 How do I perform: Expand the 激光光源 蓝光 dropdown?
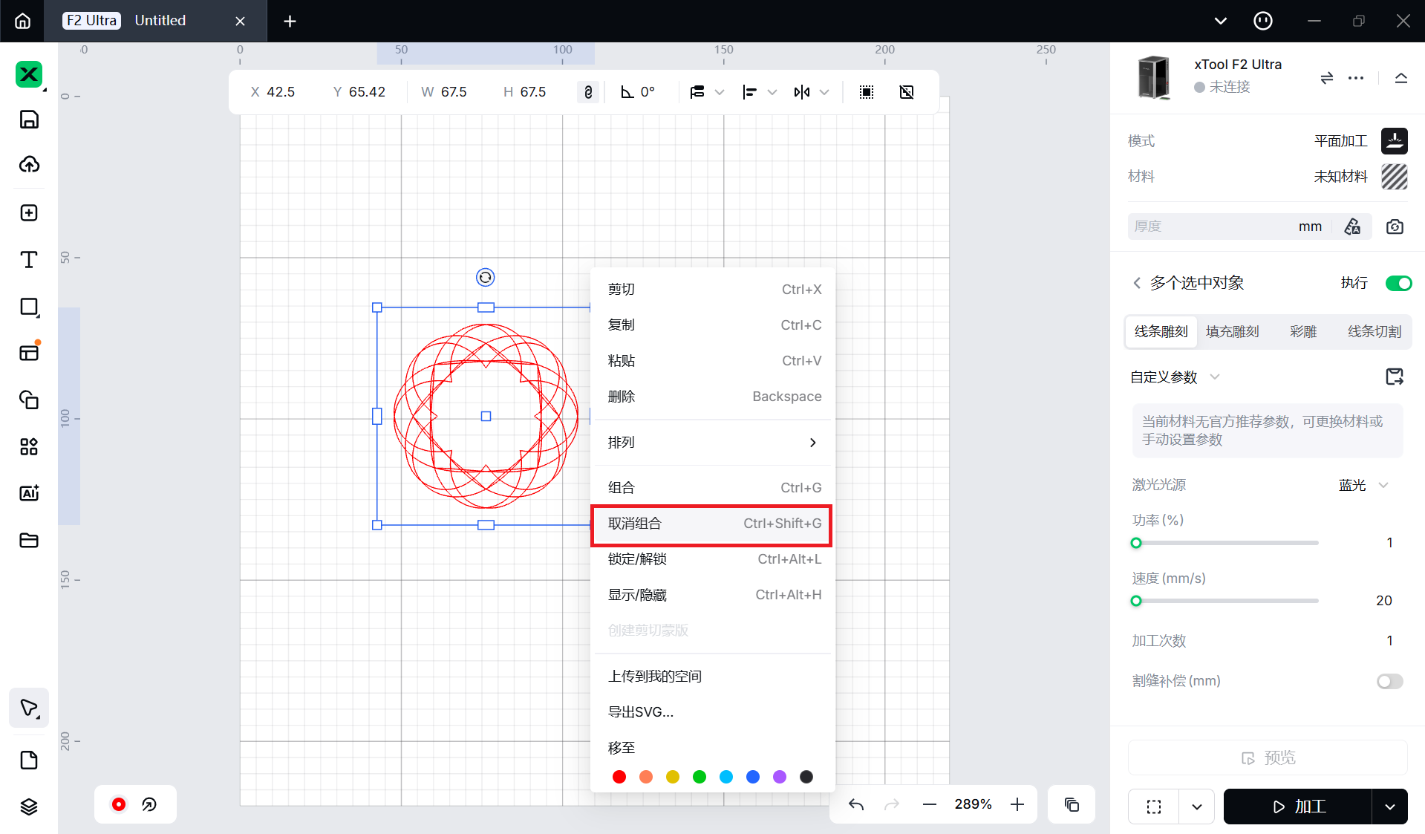[x=1363, y=485]
